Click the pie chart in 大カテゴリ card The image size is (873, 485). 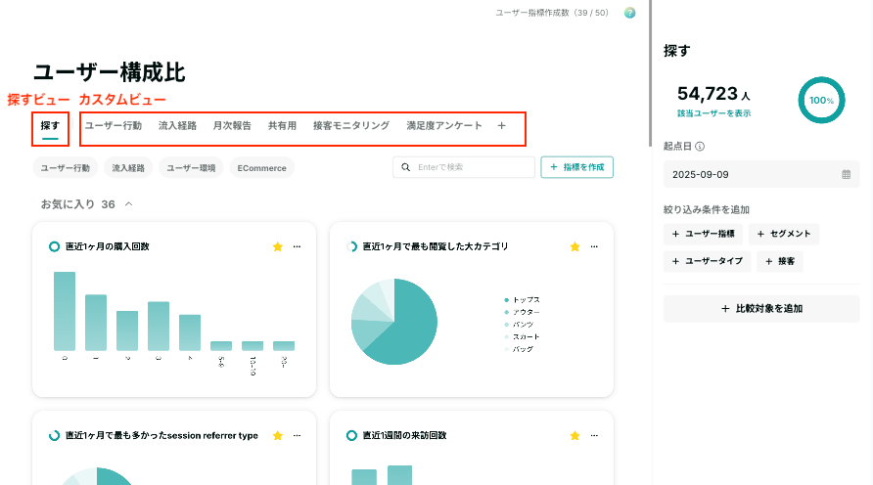click(394, 322)
